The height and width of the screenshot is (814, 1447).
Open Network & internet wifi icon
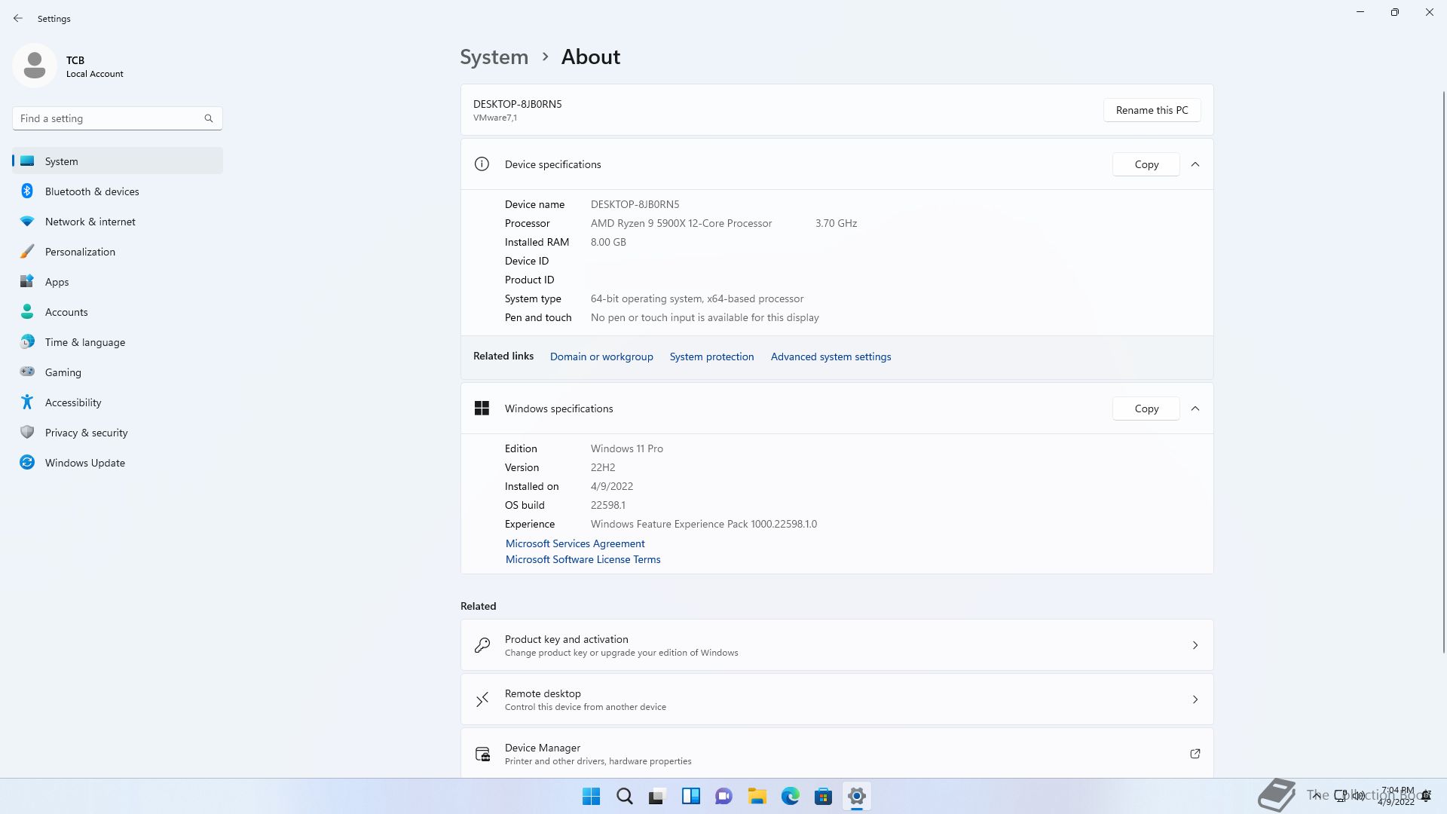tap(27, 222)
